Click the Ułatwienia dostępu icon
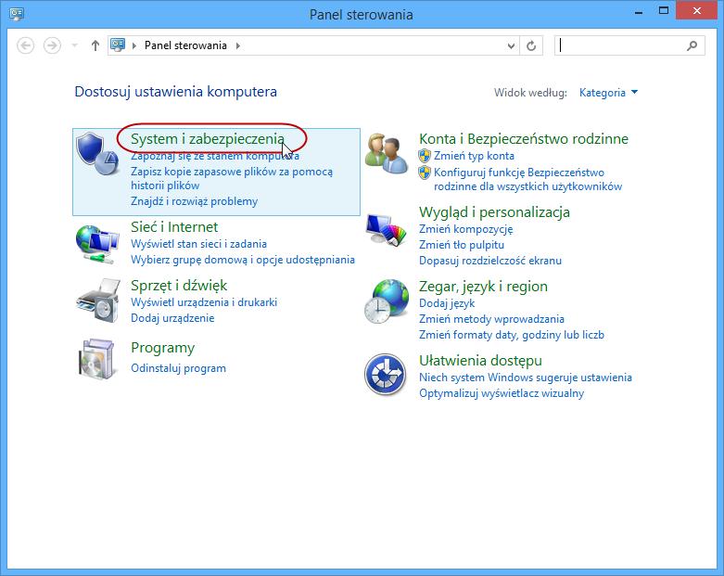 point(385,375)
